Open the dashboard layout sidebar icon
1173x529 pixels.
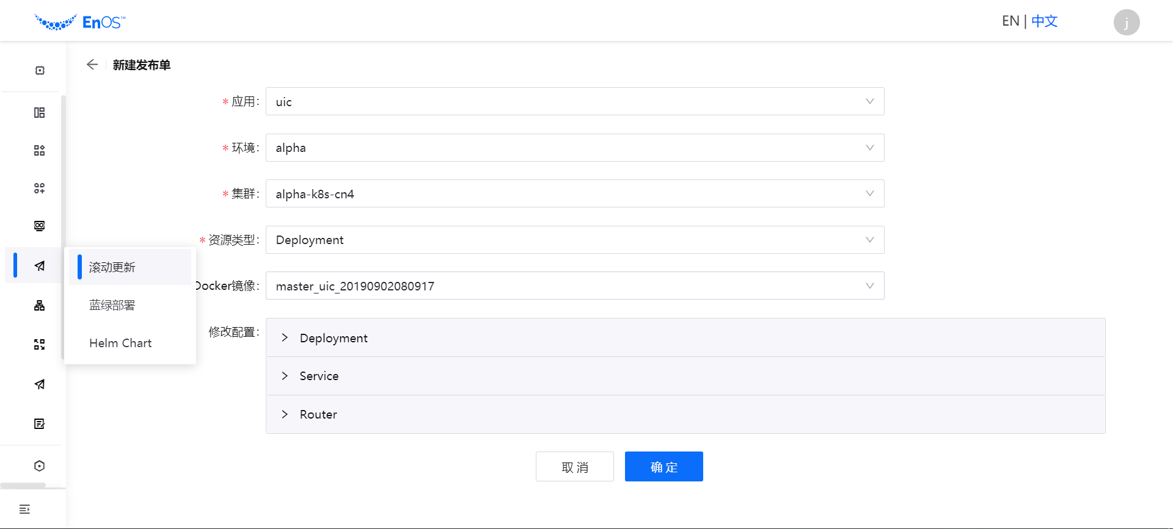[40, 113]
